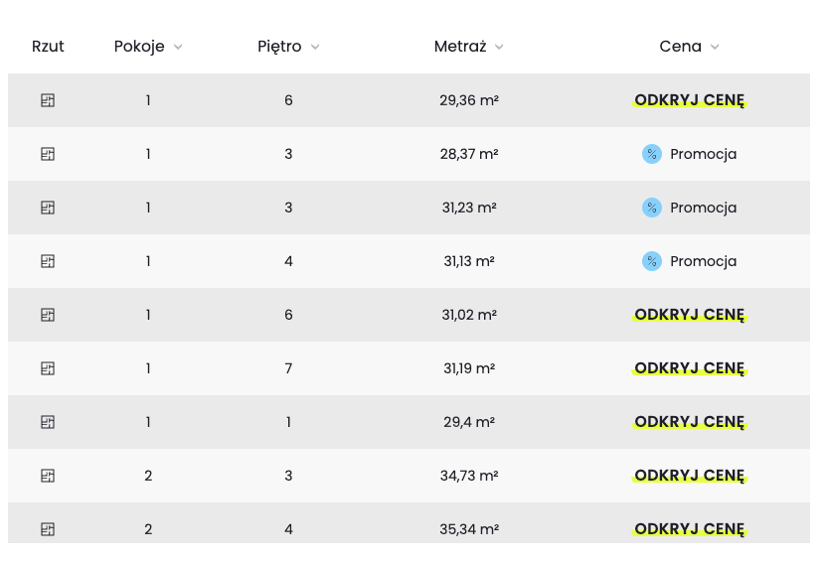Select the 28,37 m² area cell
The height and width of the screenshot is (566, 825).
point(469,154)
